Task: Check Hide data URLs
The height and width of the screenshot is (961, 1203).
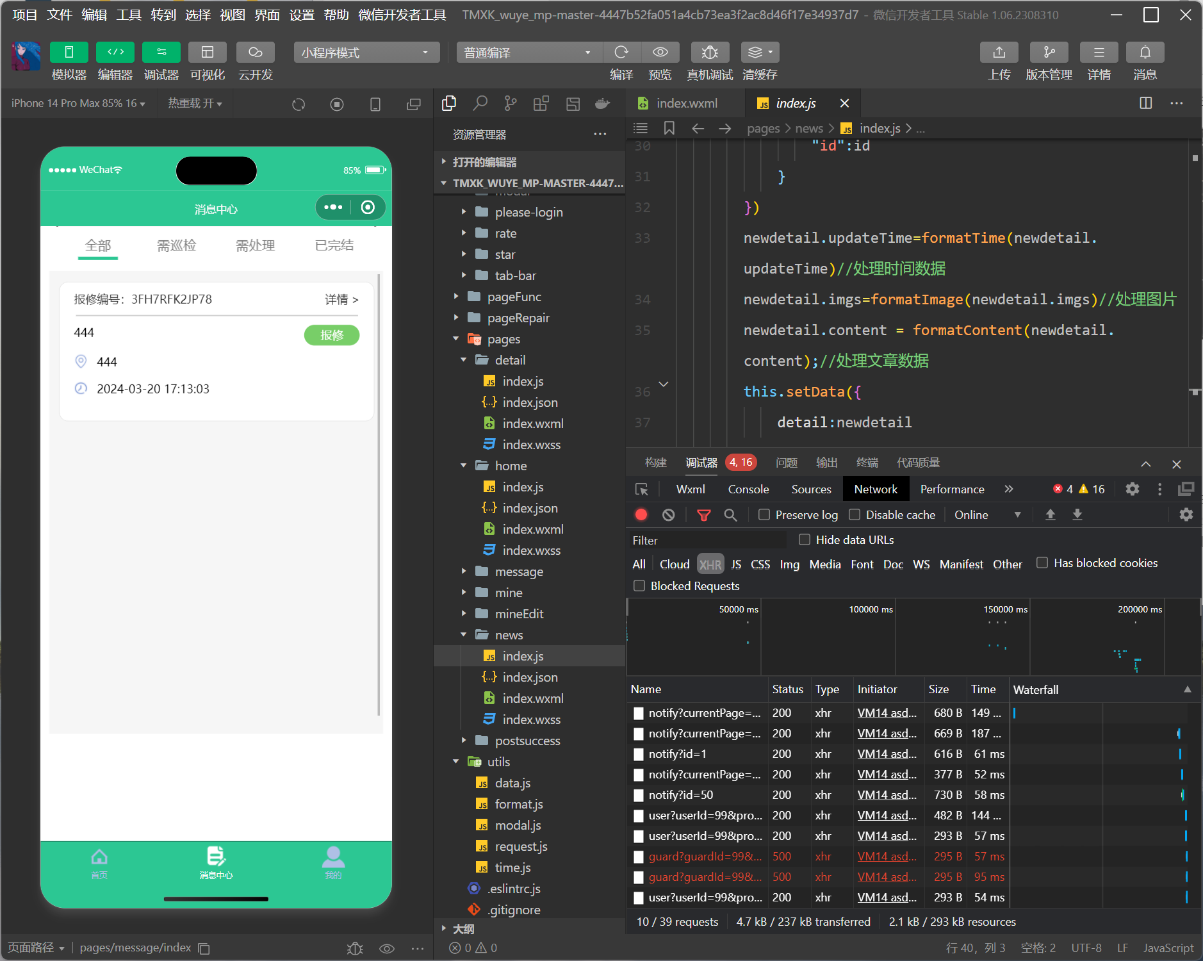Action: 805,539
